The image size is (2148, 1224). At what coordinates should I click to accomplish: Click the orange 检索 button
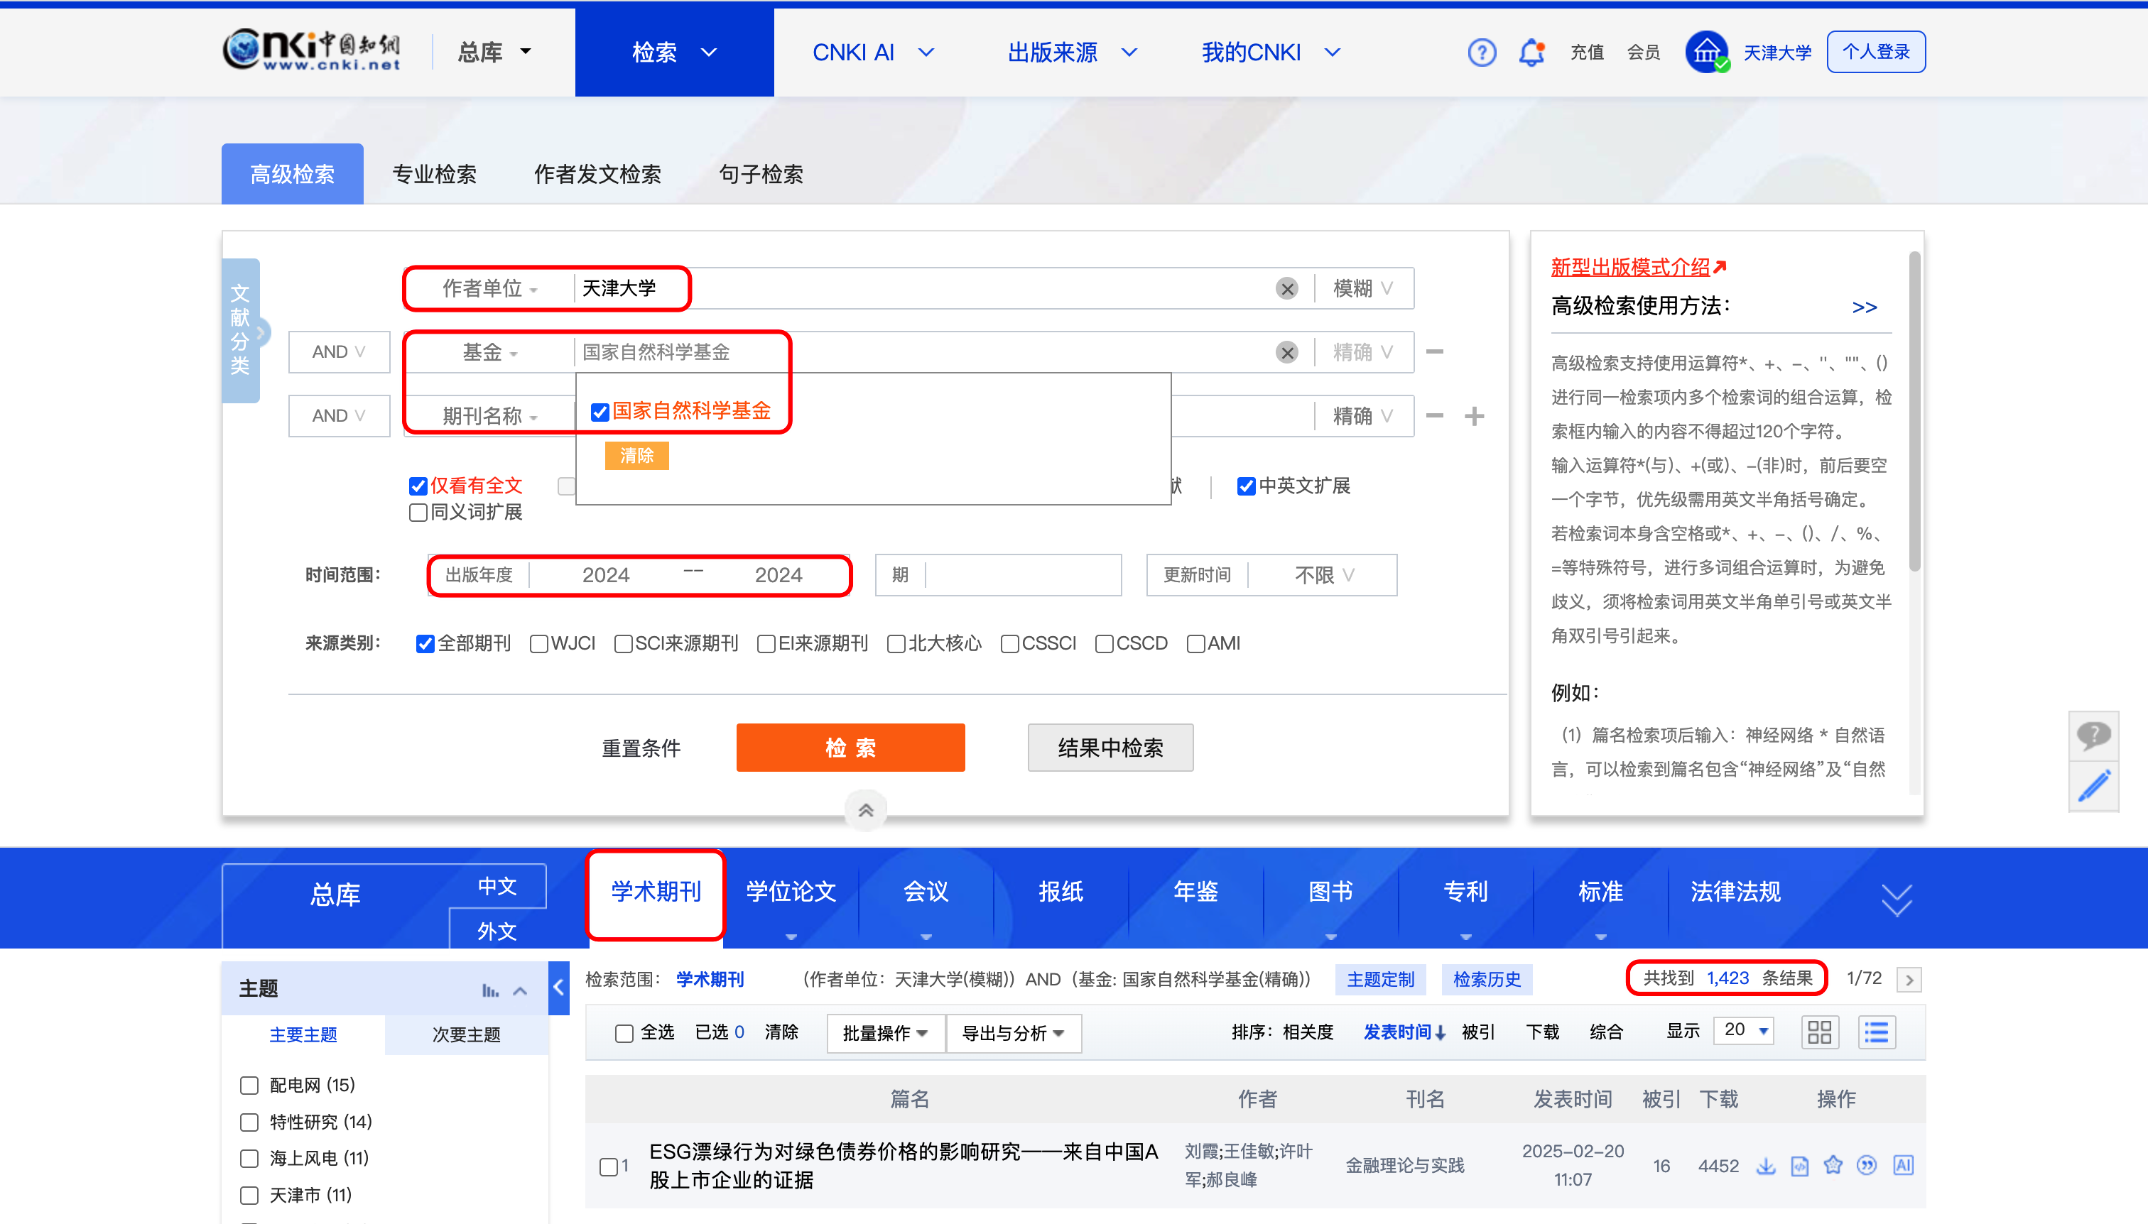850,748
